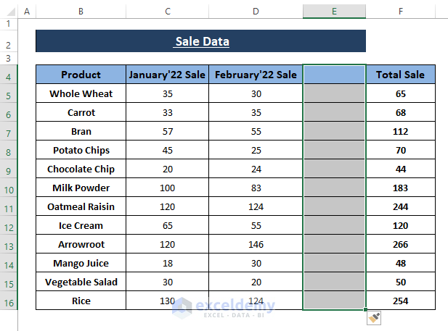This screenshot has width=448, height=331.
Task: Click column C header
Action: pyautogui.click(x=167, y=12)
